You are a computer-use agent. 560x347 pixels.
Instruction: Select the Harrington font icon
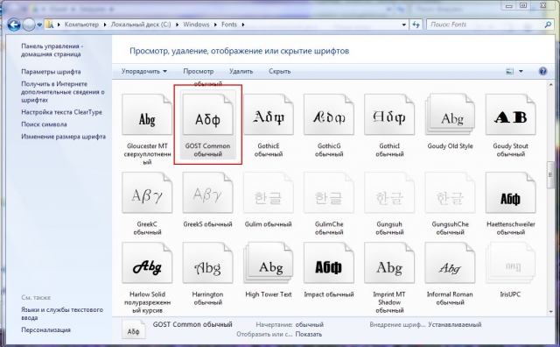207,263
